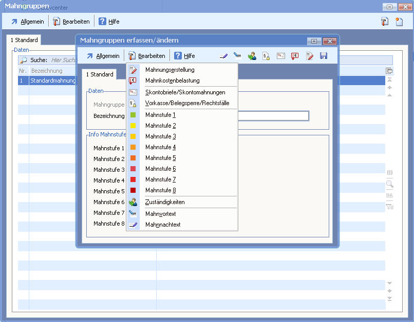Choose Mahnstufe 8 menu entry
Screen dimensions: 414x322
[160, 190]
